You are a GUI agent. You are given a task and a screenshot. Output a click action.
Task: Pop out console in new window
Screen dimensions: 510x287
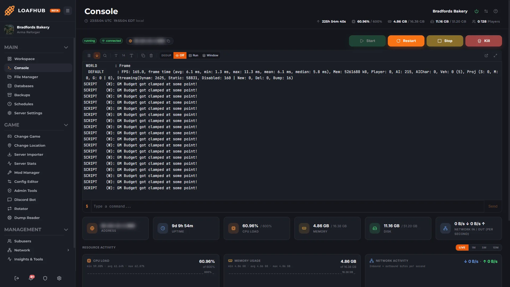coord(486,56)
